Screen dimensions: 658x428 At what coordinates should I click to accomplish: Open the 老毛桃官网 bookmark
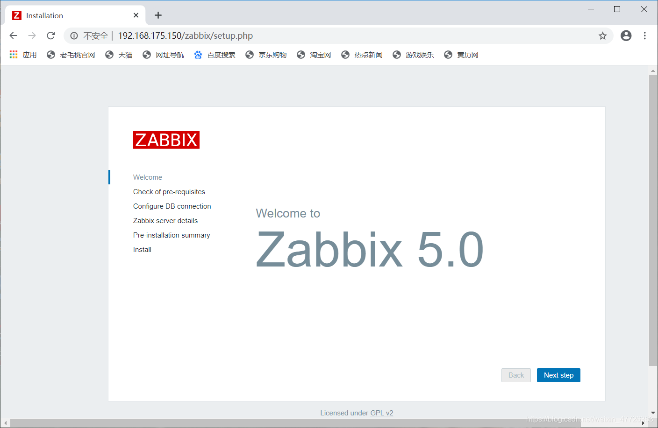click(x=71, y=55)
